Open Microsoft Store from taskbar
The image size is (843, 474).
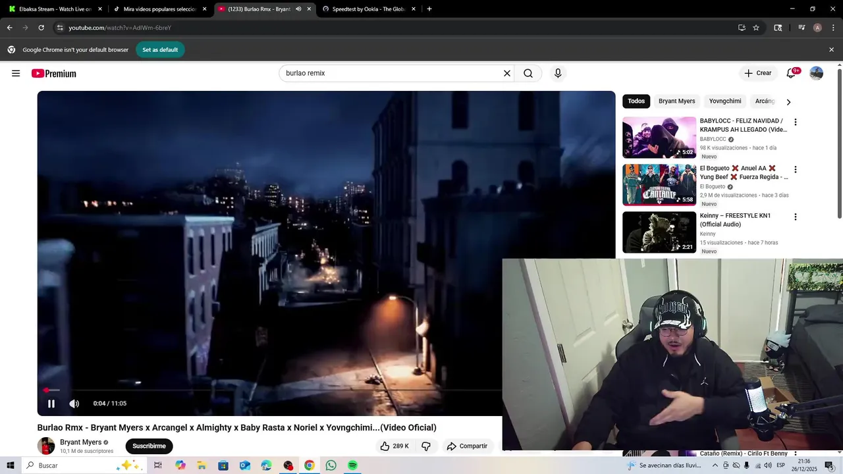223,465
